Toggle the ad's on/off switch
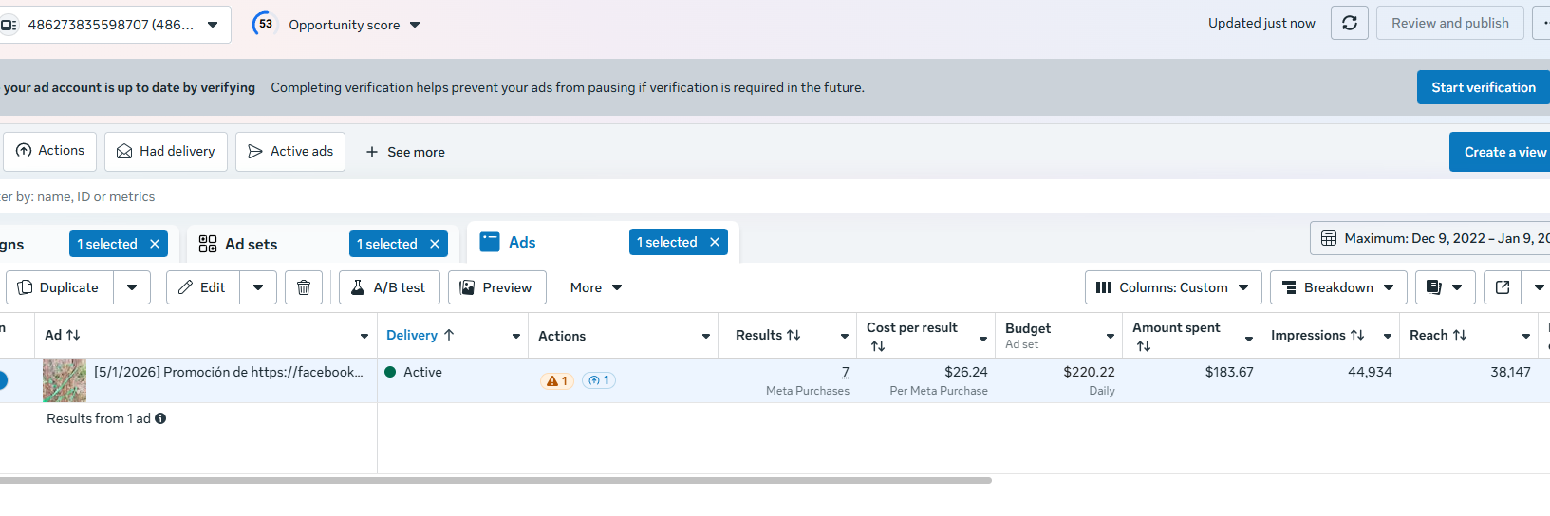The height and width of the screenshot is (516, 1550). click(3, 380)
